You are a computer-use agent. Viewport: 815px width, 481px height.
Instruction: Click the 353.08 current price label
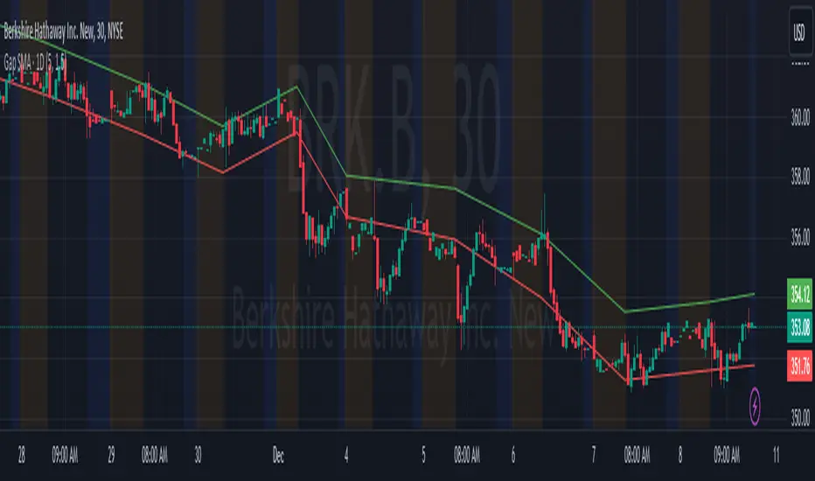(799, 328)
